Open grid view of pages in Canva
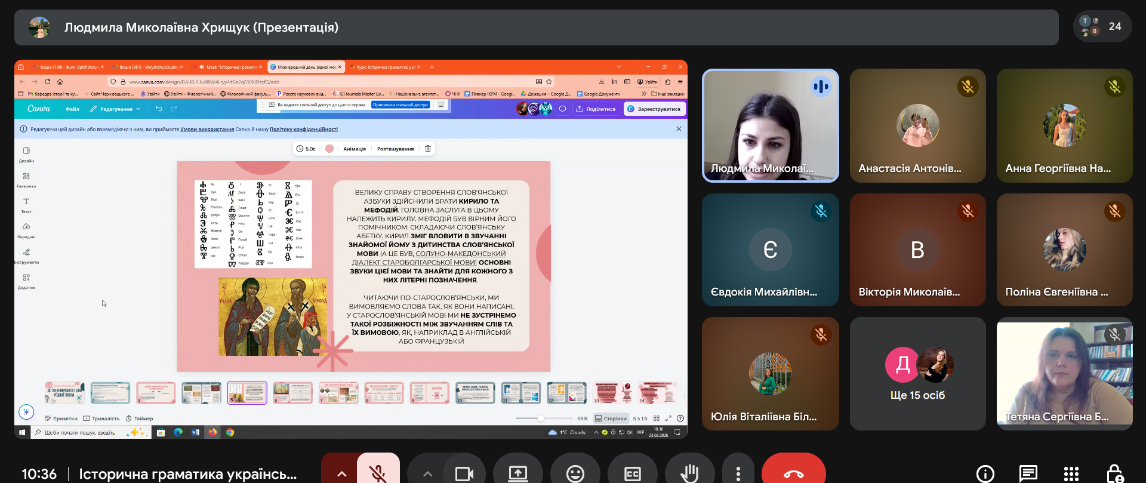Screen dimensions: 1146x483 click(657, 419)
